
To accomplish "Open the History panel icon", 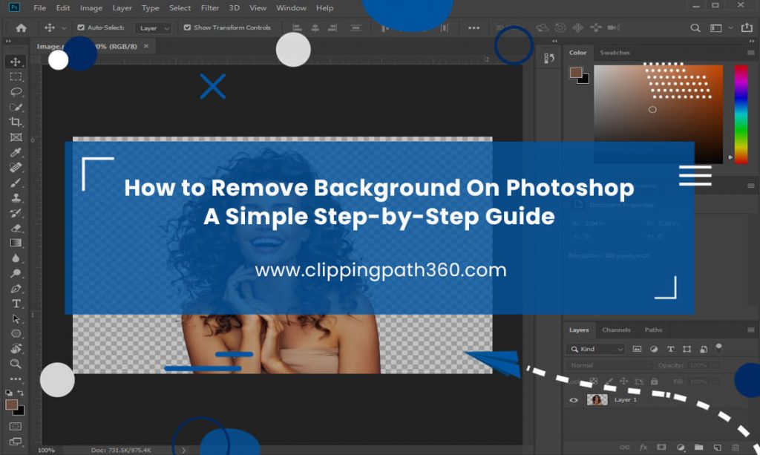I will [549, 58].
